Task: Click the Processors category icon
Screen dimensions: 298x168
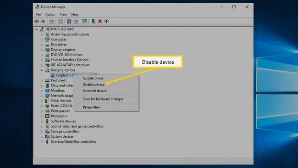Action: [47, 116]
